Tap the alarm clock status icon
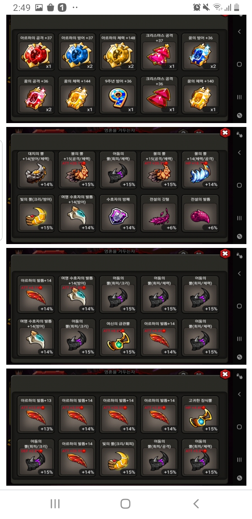 pos(197,7)
